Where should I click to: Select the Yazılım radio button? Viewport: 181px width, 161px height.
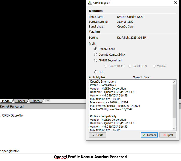tap(154, 66)
